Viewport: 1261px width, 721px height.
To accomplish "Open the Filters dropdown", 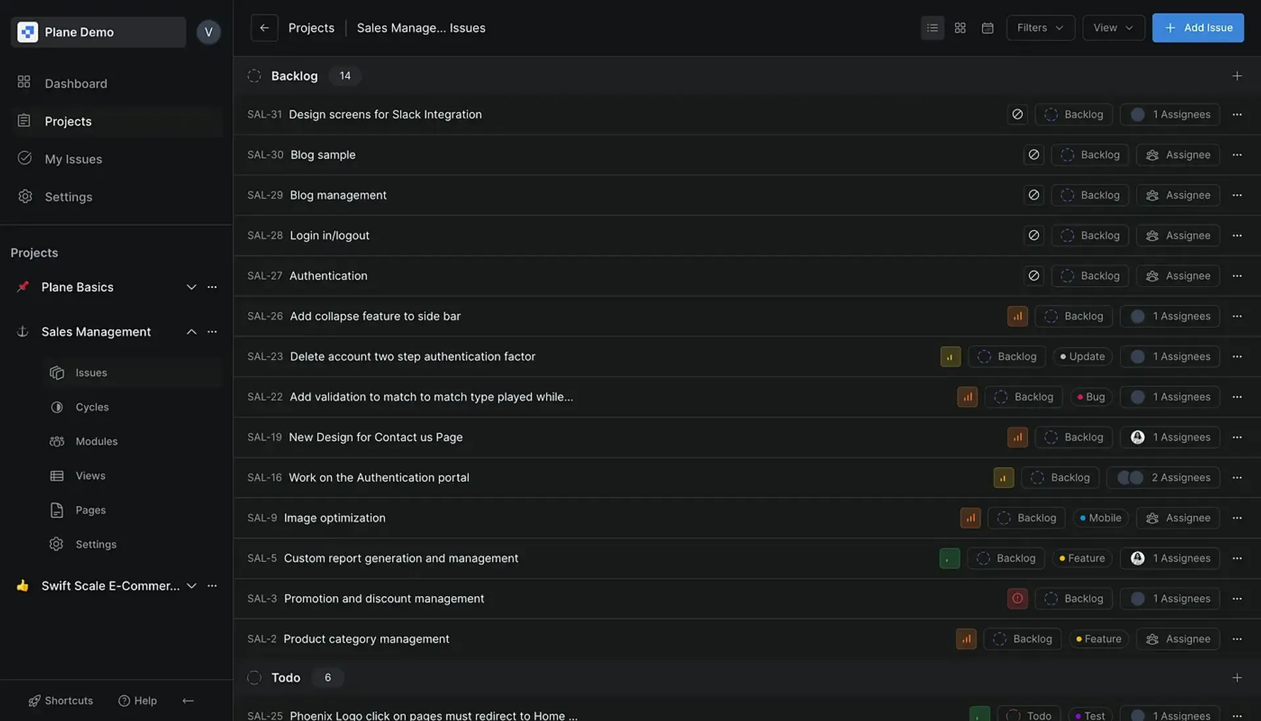I will click(x=1040, y=28).
